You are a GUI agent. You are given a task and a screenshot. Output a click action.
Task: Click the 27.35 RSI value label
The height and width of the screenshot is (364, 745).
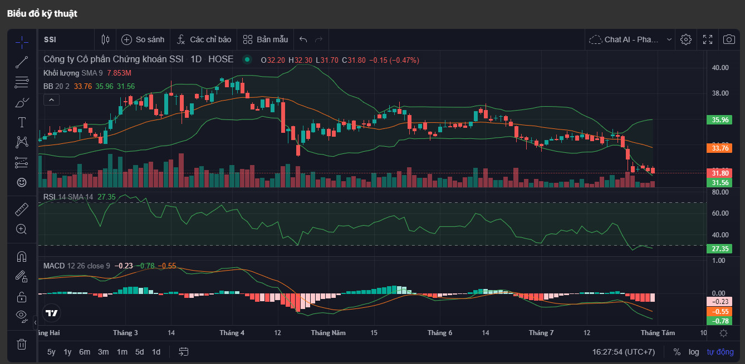pyautogui.click(x=719, y=248)
